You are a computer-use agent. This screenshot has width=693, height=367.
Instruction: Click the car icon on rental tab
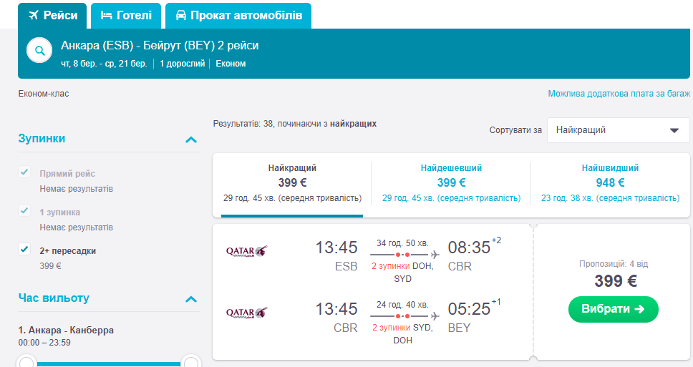(x=180, y=15)
